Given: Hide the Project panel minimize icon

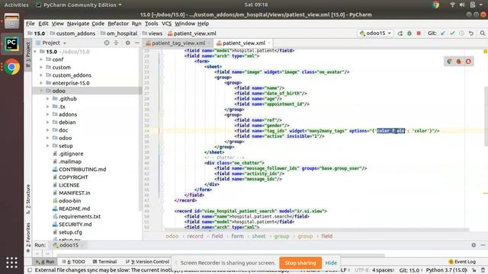Looking at the screenshot, I should pyautogui.click(x=137, y=43).
